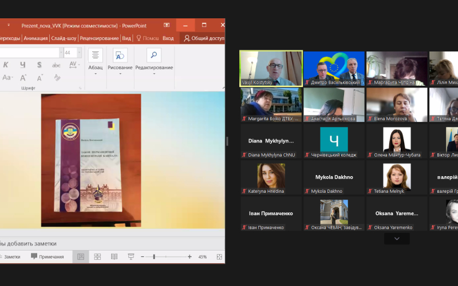Click the notes pane to add notes
The image size is (458, 286).
point(112,244)
